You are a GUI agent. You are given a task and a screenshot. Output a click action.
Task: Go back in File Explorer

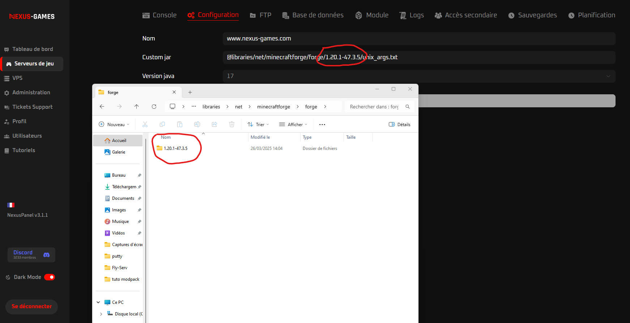[x=102, y=107]
